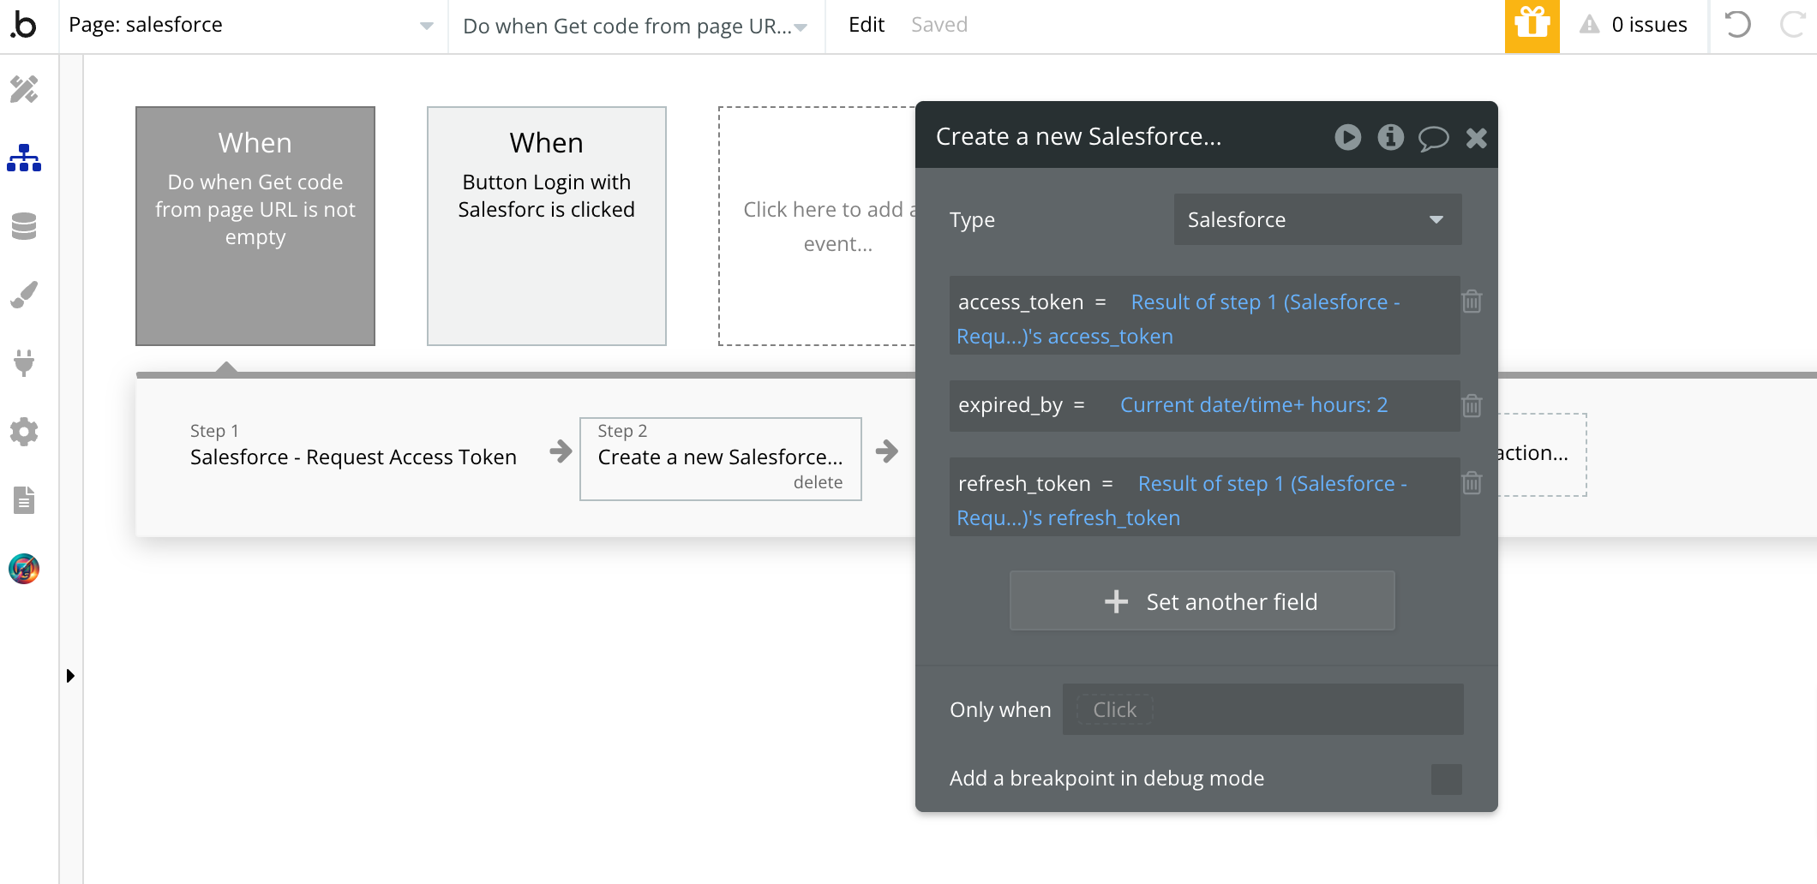Viewport: 1817px width, 884px height.
Task: Click the play icon in action panel header
Action: 1347,137
